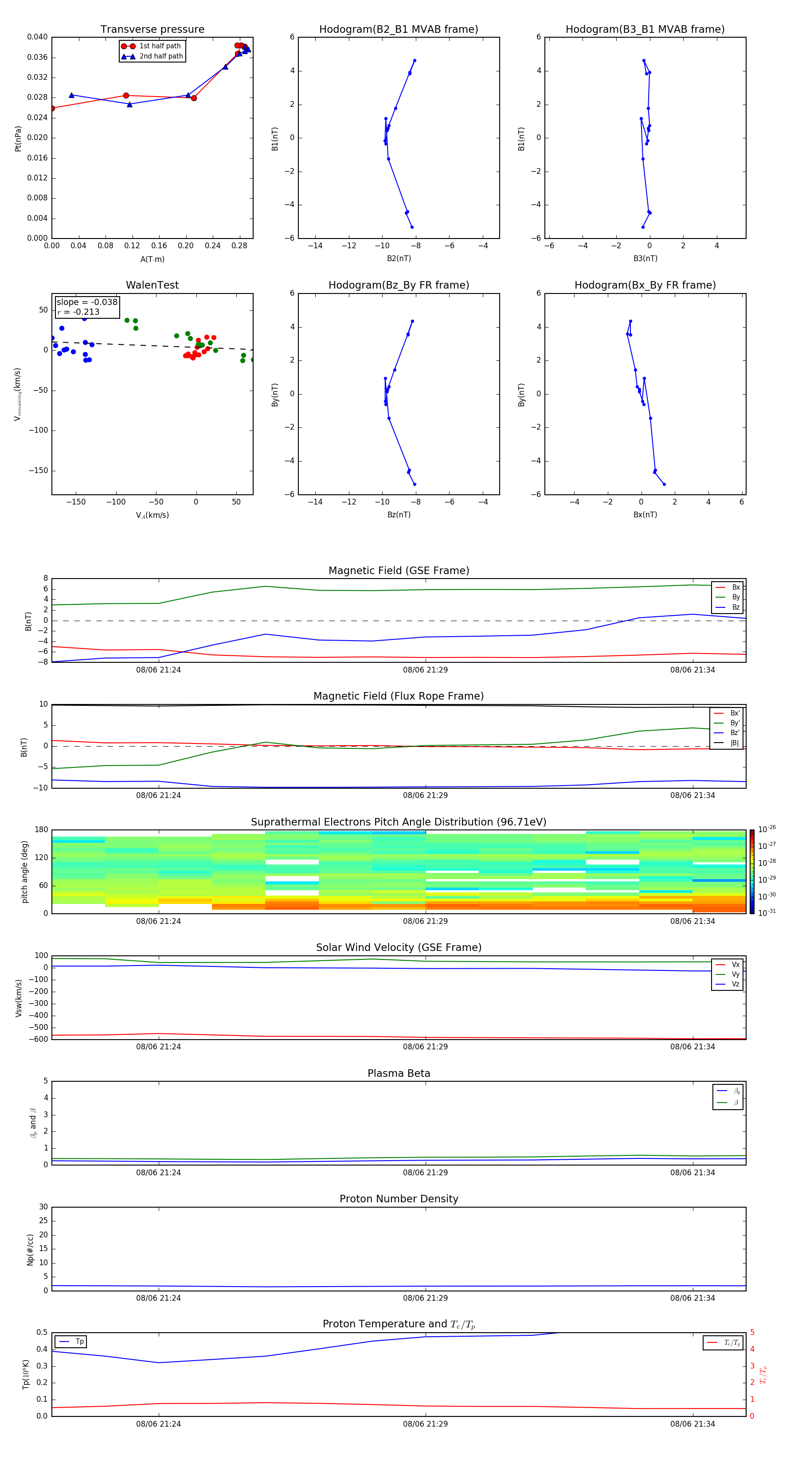
Task: Select the β legend entry in Plasma Beta
Action: pos(728,1103)
